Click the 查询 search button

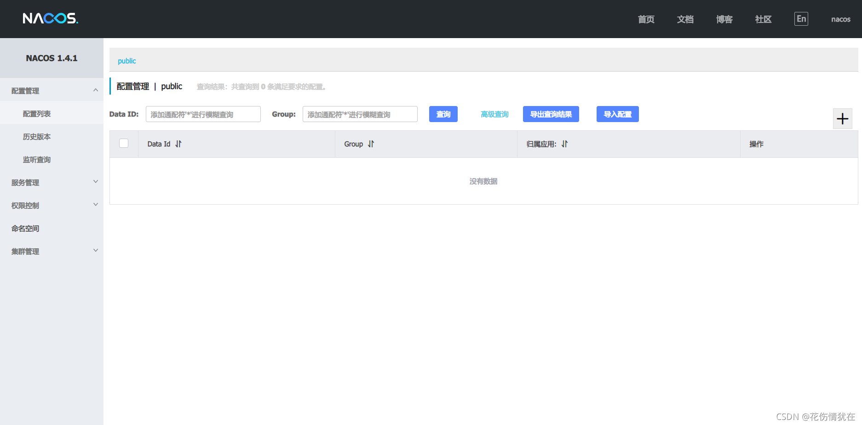443,114
